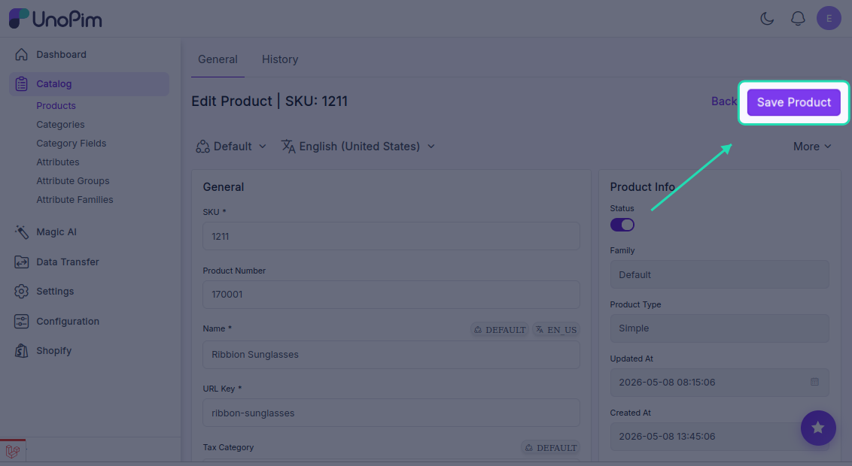Click the floating star button
Screen dimensions: 852x466
818,428
